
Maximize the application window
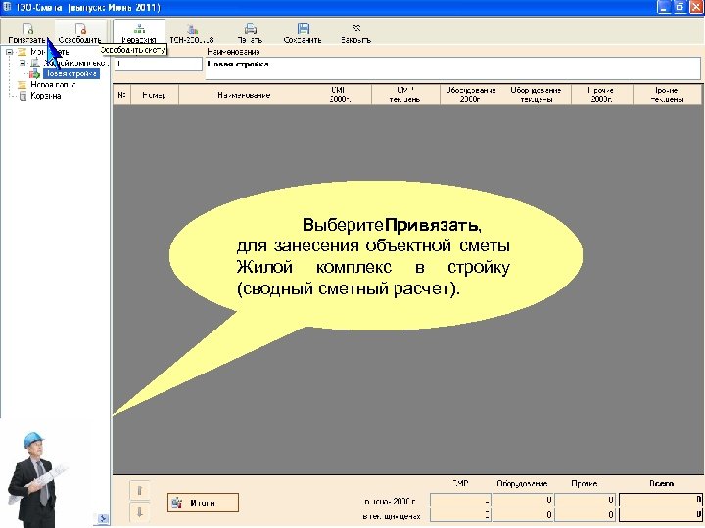(x=680, y=7)
